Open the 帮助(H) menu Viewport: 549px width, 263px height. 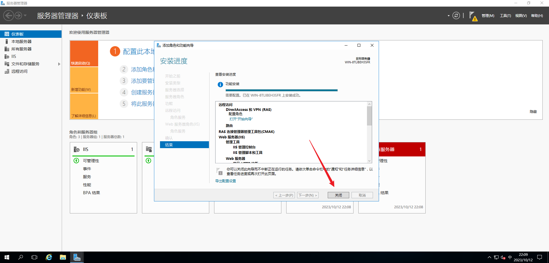(x=537, y=16)
